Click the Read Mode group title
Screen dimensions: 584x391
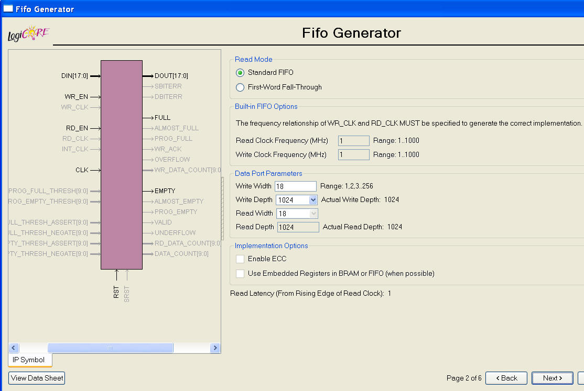tap(253, 59)
